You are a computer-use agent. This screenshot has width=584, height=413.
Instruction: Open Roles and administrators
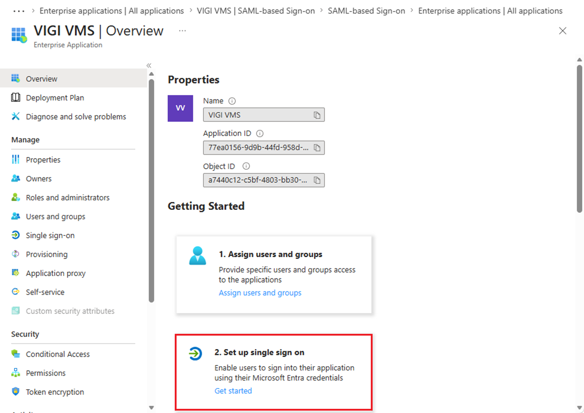click(x=68, y=197)
